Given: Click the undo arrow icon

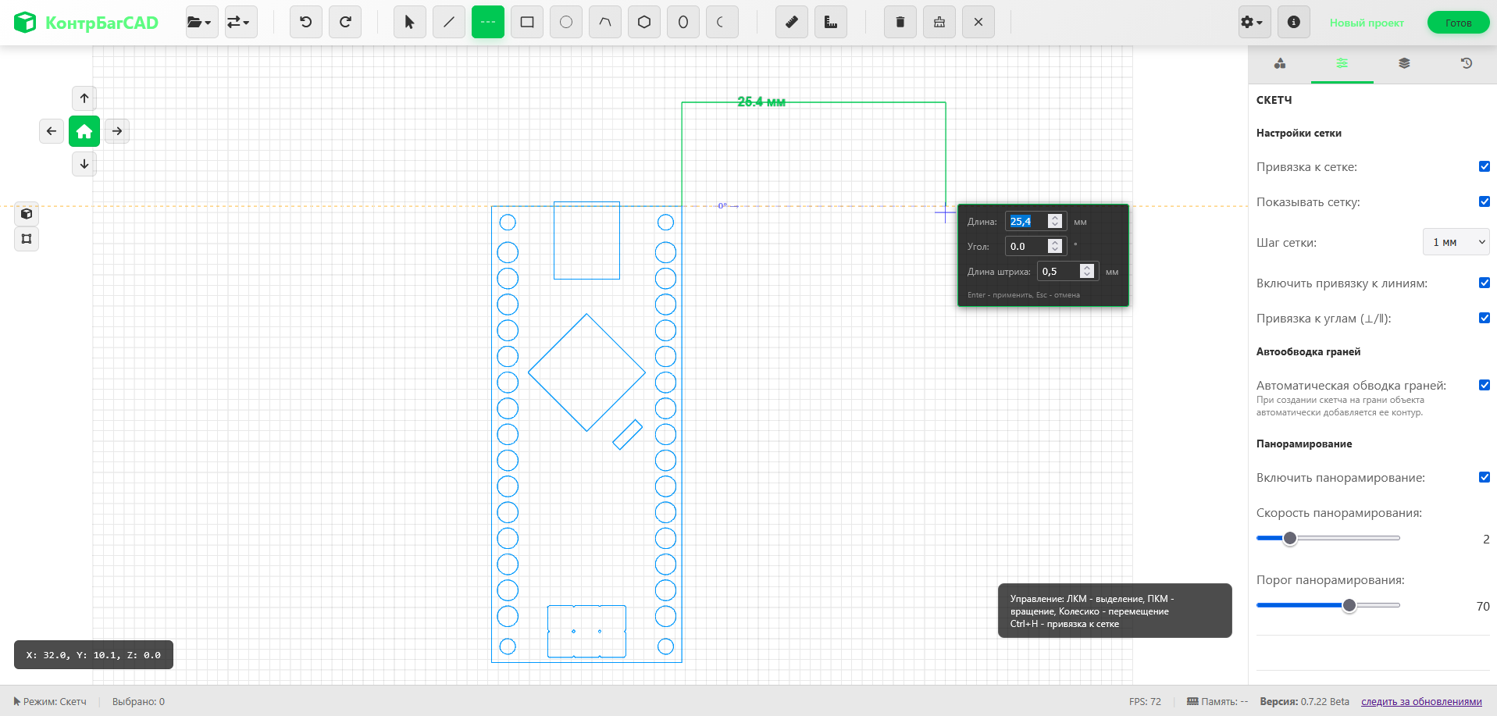Looking at the screenshot, I should click(306, 22).
